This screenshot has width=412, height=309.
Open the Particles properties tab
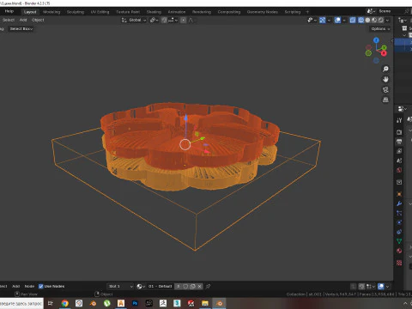point(399,213)
